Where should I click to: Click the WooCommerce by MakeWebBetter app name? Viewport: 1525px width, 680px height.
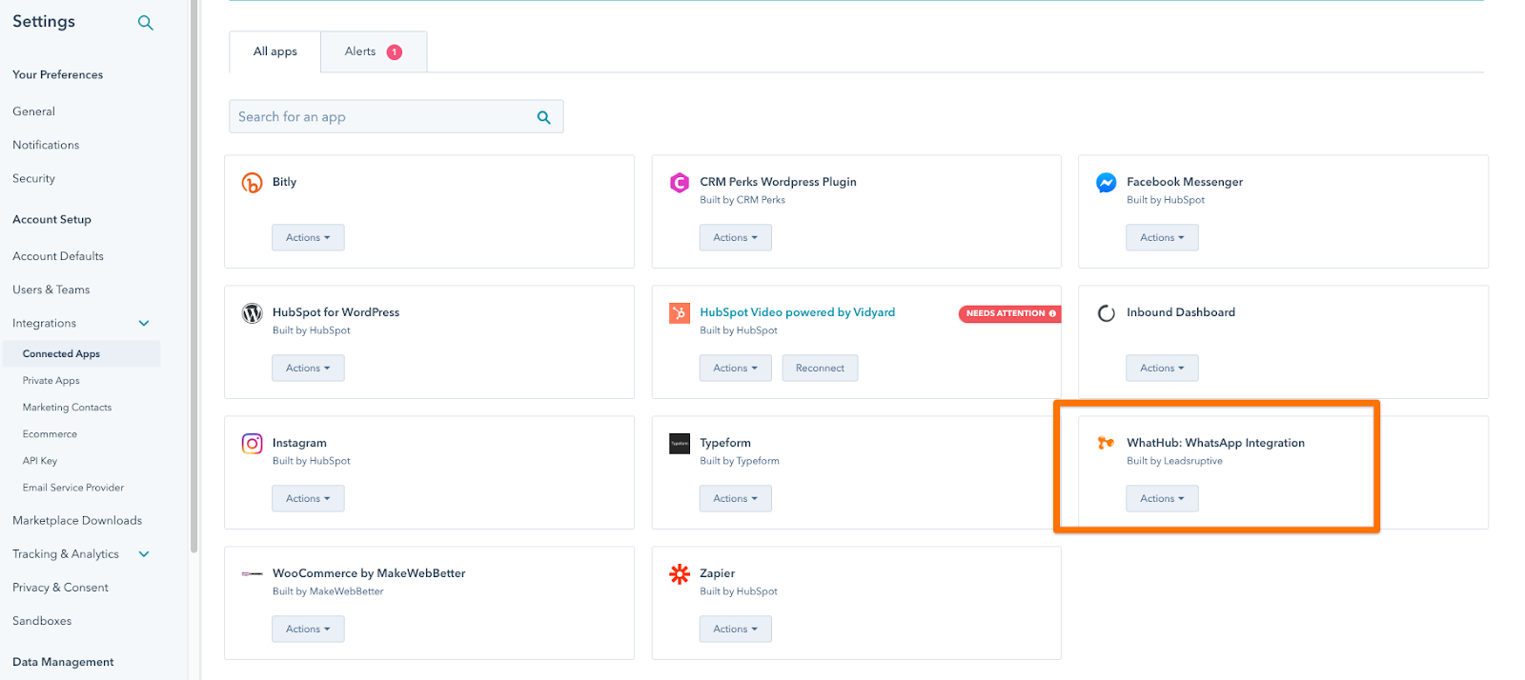[x=369, y=573]
